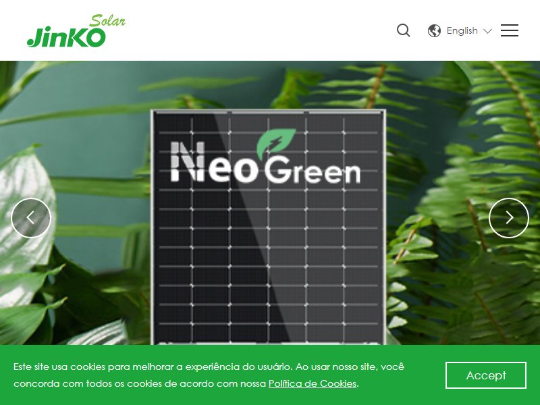Click the 'Green' banner text
540x405 pixels.
pos(313,170)
